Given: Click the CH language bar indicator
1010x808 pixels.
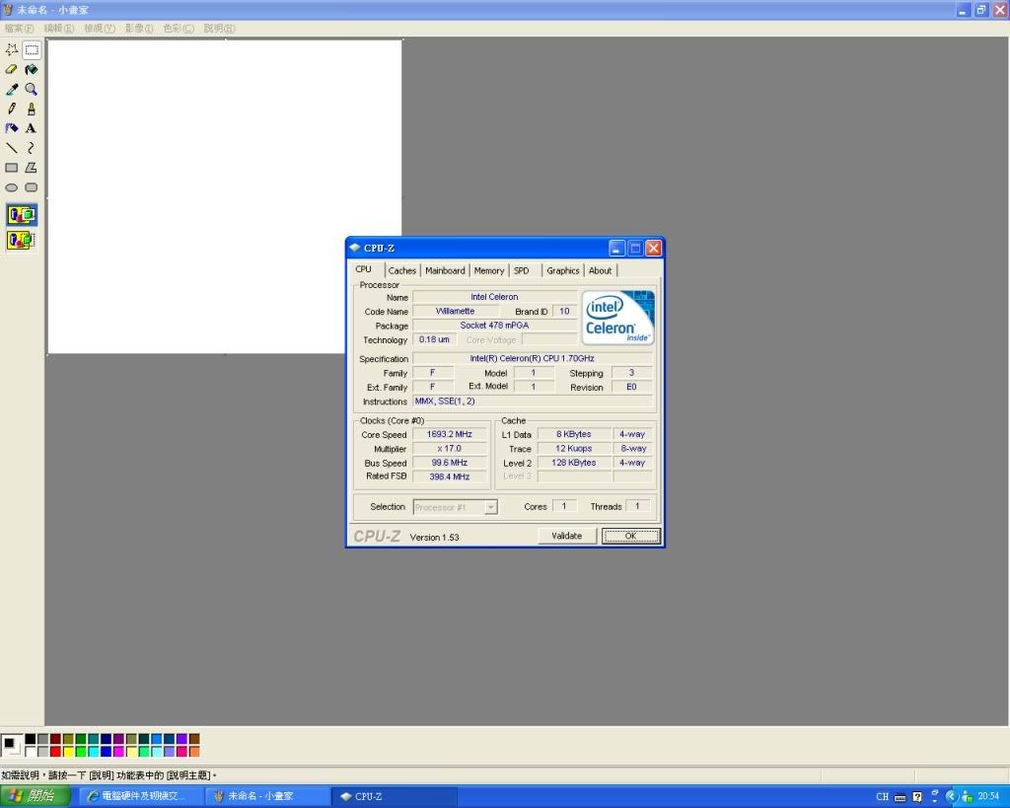Looking at the screenshot, I should click(x=882, y=797).
